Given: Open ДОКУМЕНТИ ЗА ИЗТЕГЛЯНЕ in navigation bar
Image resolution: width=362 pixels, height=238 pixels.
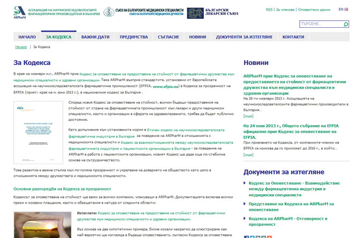Looking at the screenshot, I should 244,37.
